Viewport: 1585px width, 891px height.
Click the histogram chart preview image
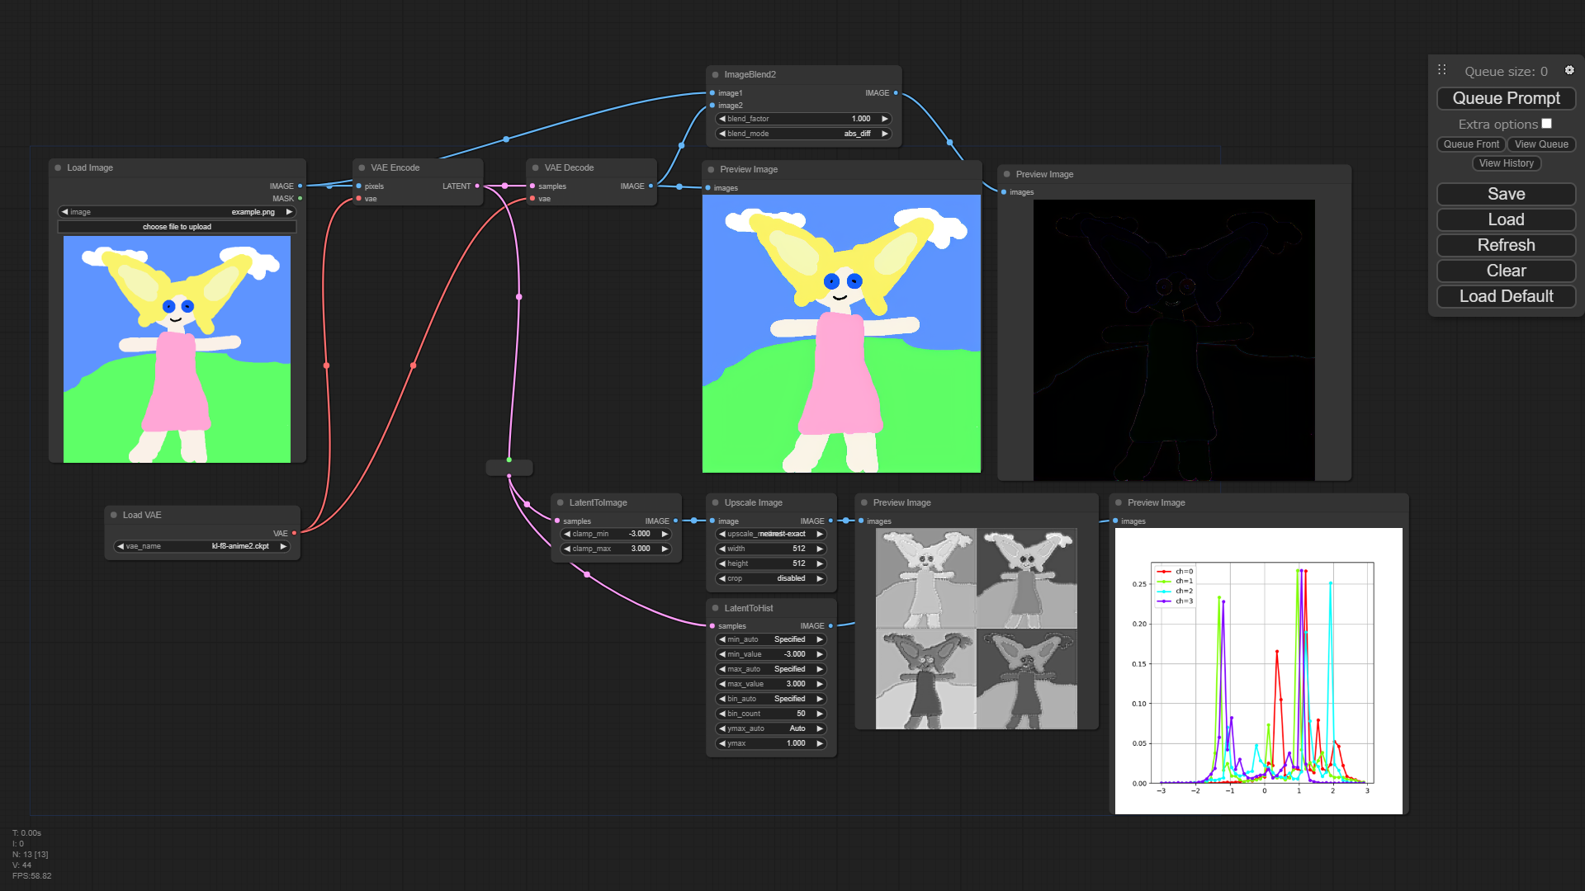1258,671
